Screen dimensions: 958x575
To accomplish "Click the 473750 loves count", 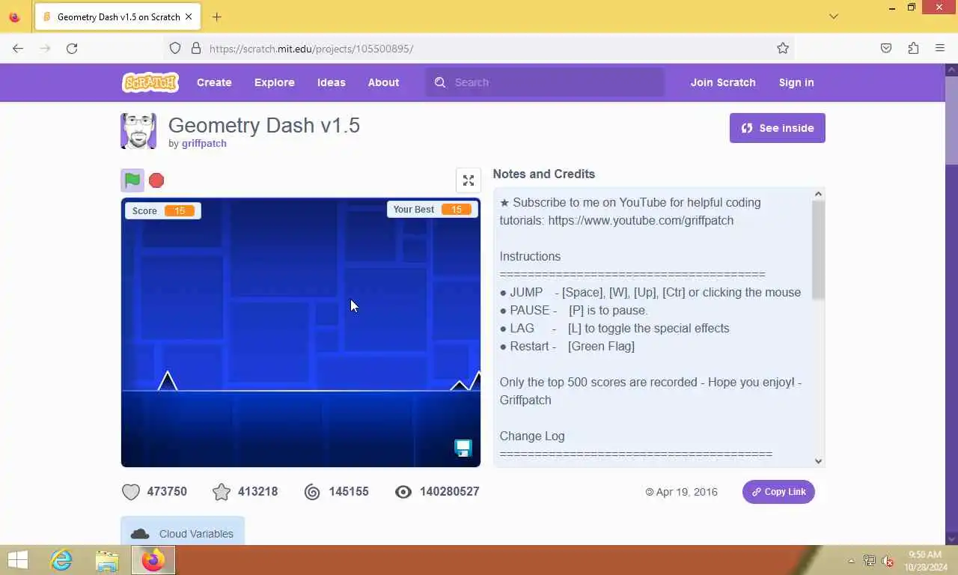I will [x=167, y=492].
